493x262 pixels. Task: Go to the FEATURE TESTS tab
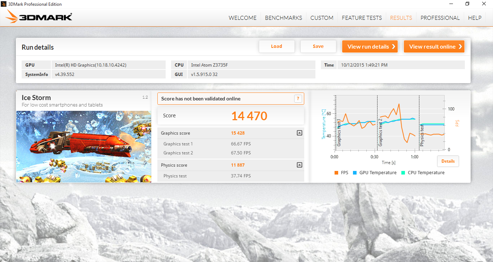(362, 18)
